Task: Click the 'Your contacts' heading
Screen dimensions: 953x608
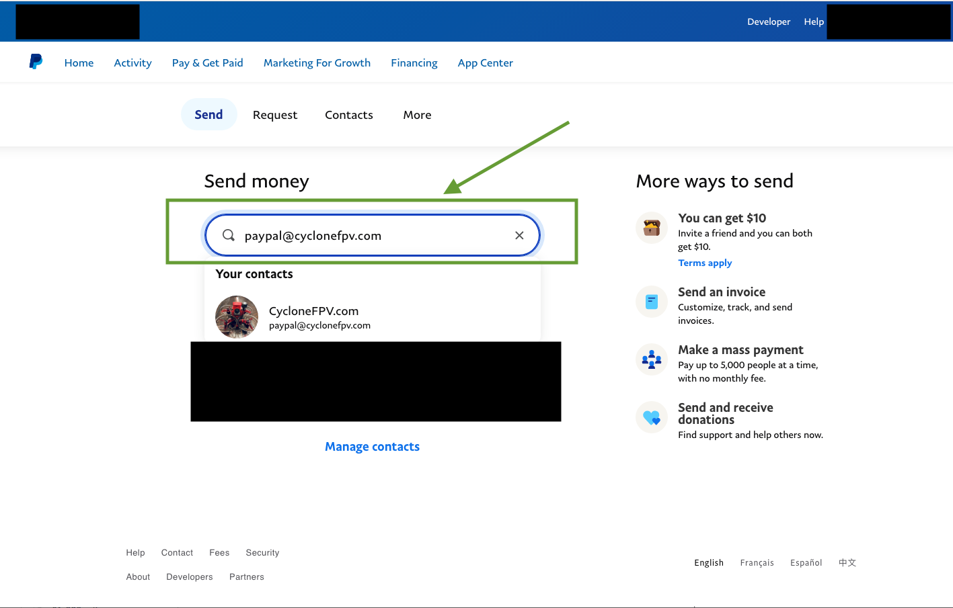Action: [254, 274]
